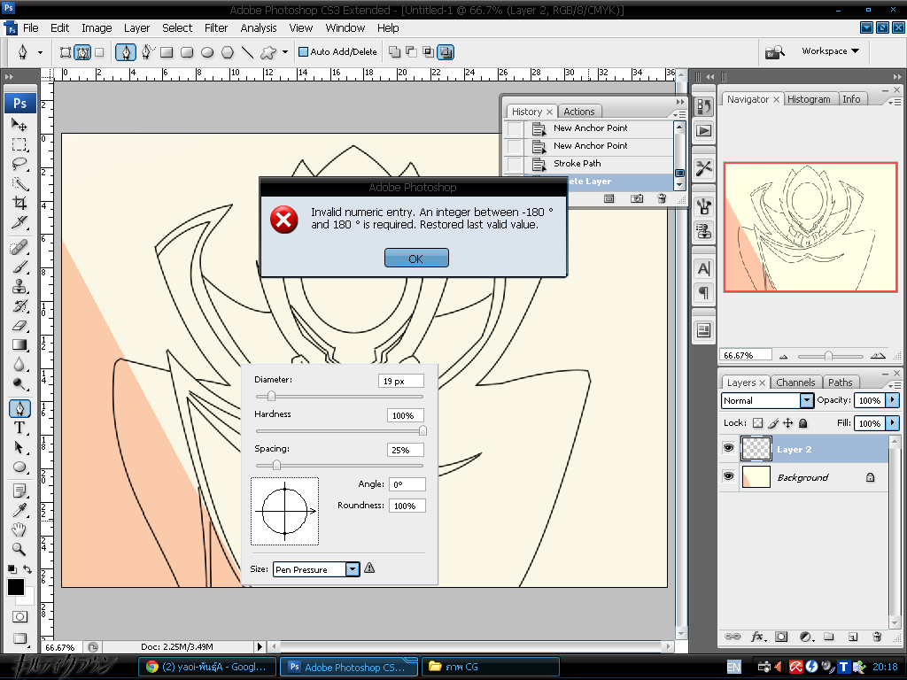Open Adobe Bridge from options bar
Viewport: 907px width, 680px height.
pos(774,52)
